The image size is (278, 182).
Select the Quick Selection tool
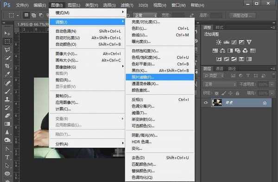coord(7,58)
